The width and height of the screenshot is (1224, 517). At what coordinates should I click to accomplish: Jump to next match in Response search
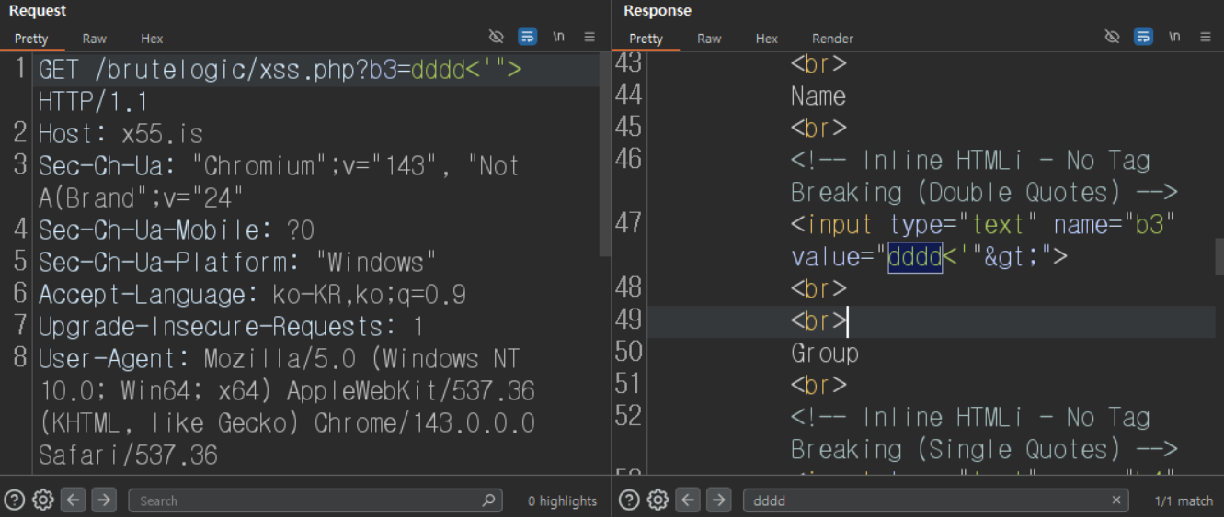[x=718, y=500]
